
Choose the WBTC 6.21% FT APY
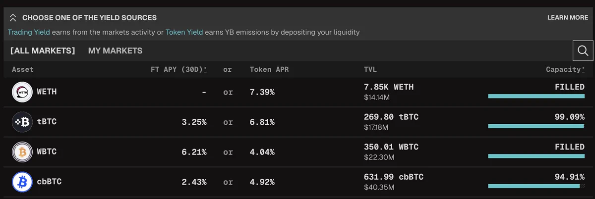tap(194, 152)
